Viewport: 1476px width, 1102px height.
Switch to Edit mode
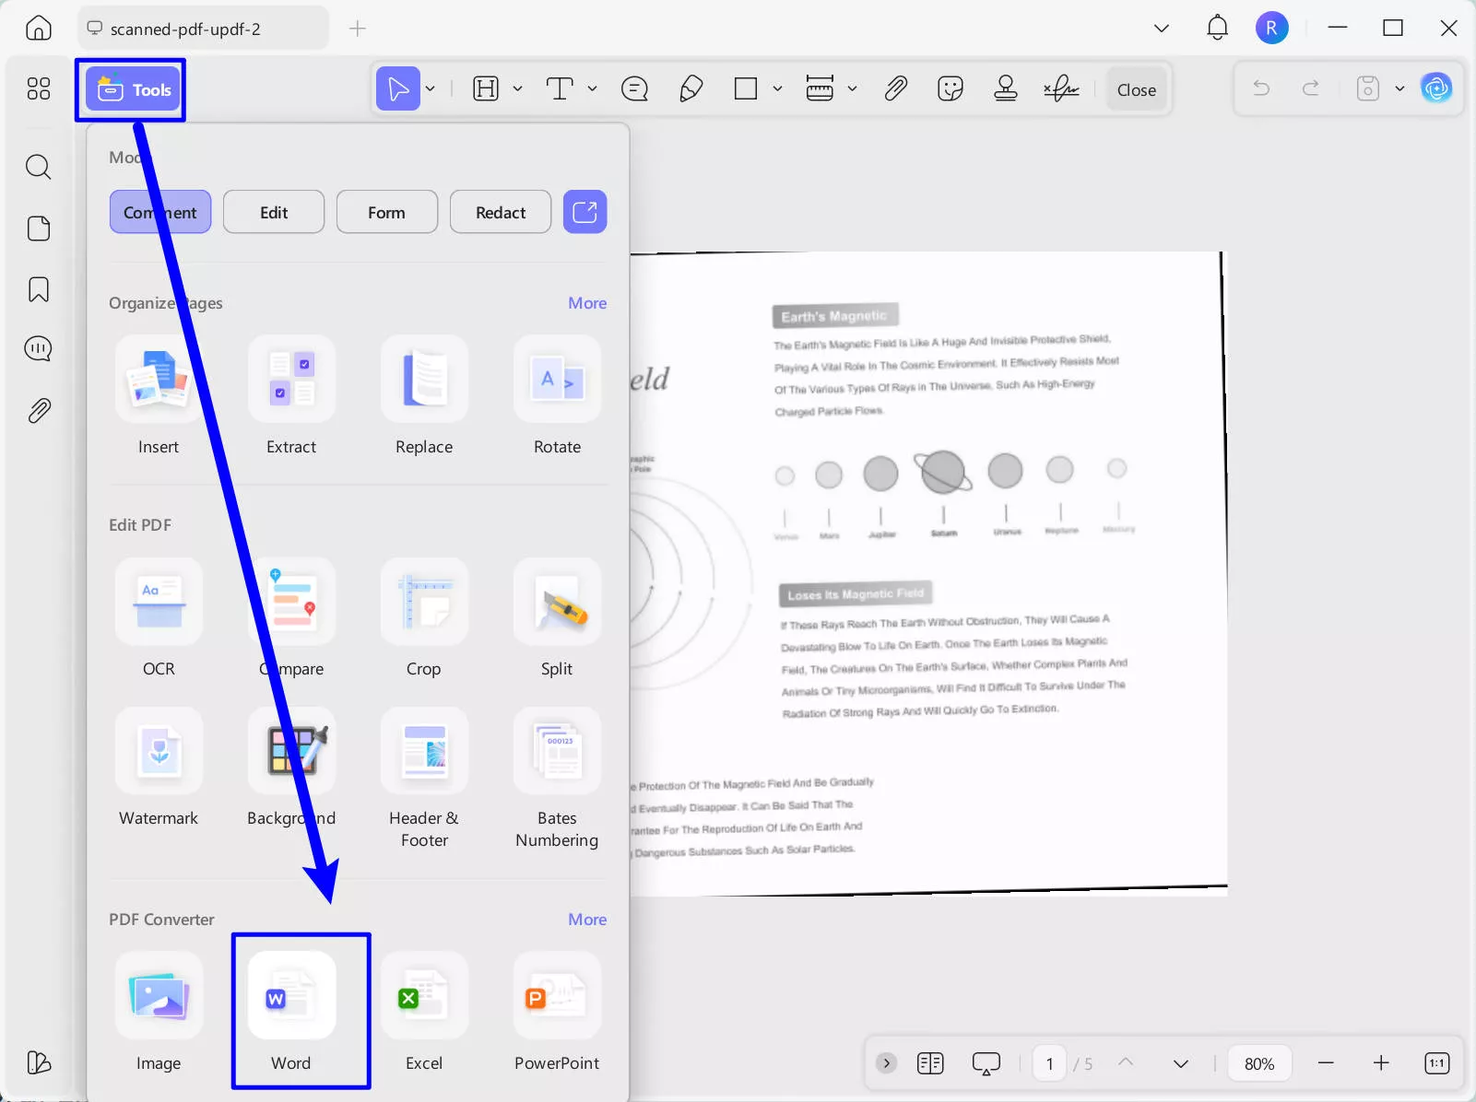(x=273, y=211)
